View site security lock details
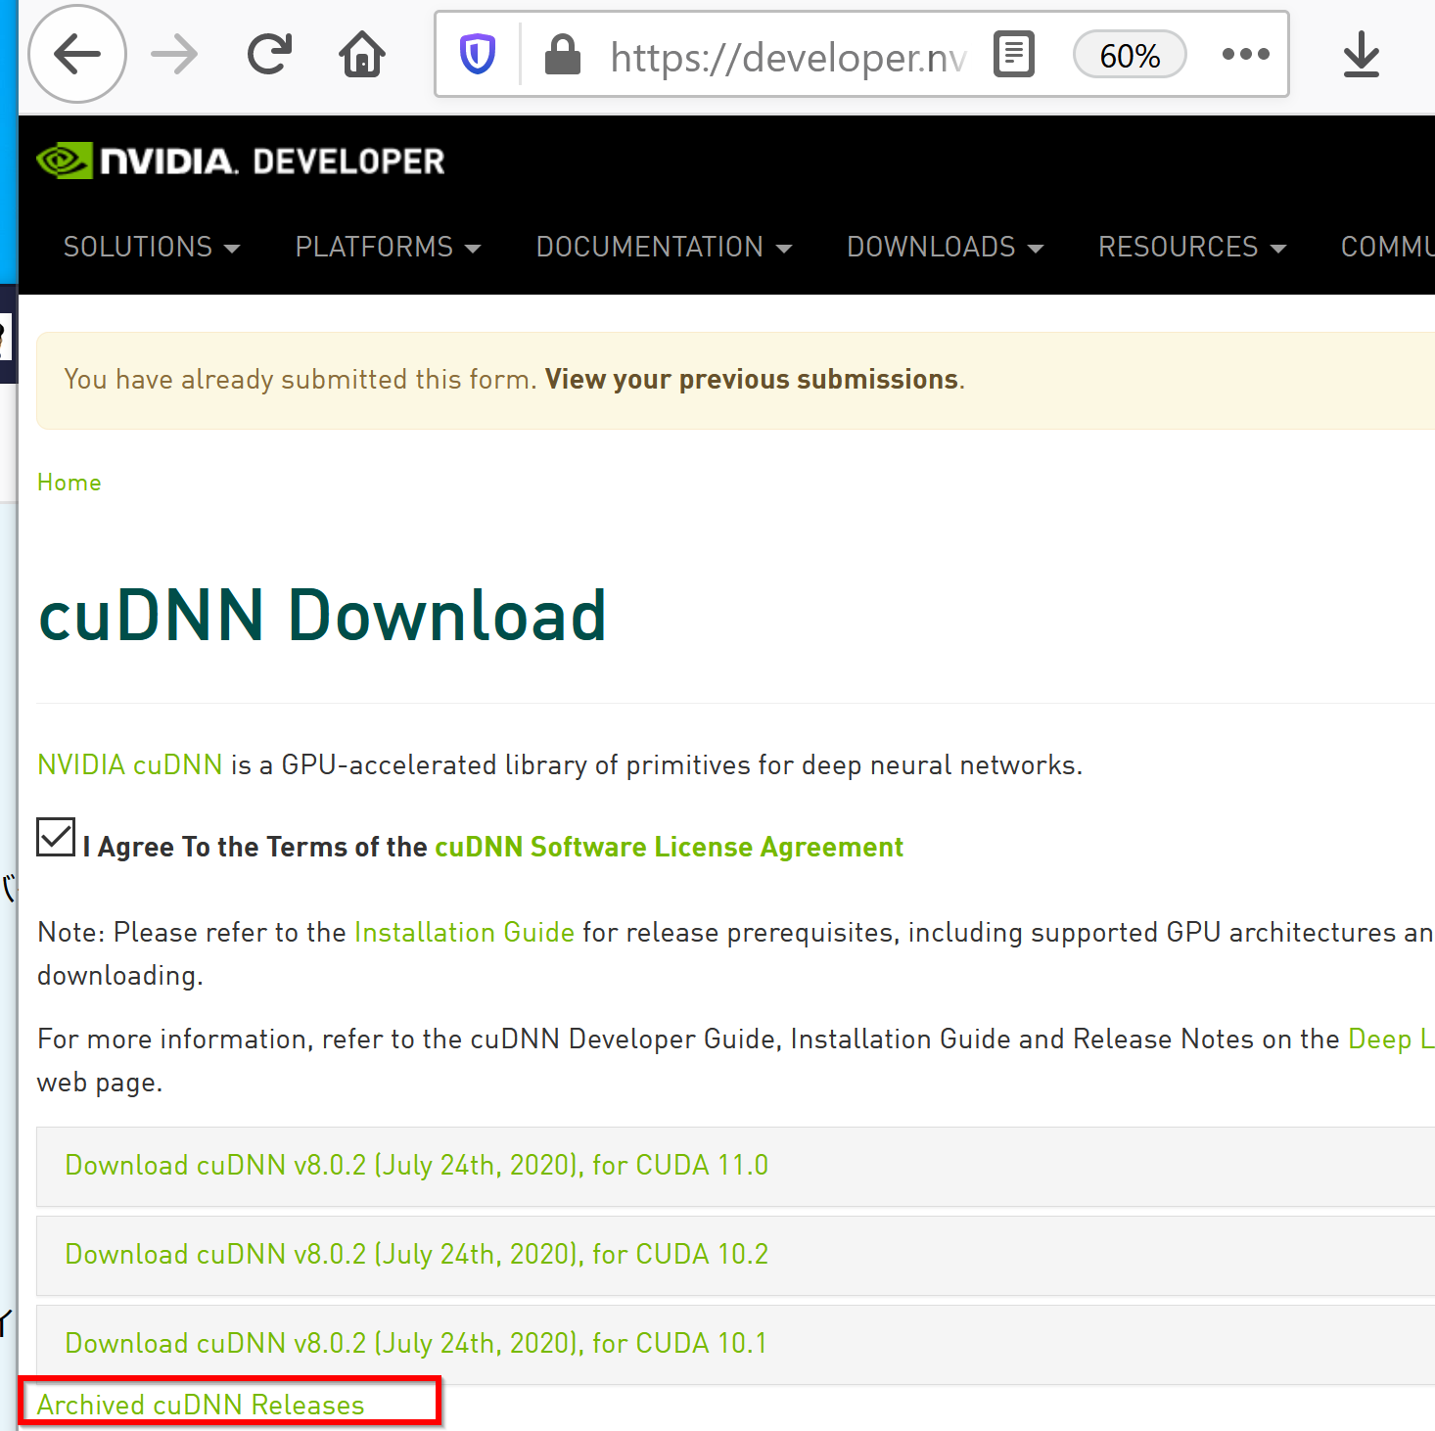 coord(562,54)
